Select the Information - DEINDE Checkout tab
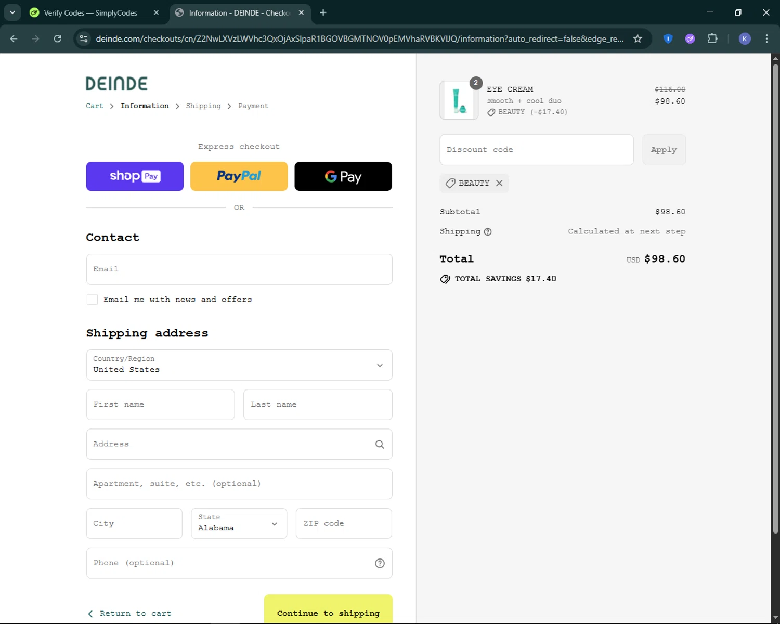 point(240,12)
